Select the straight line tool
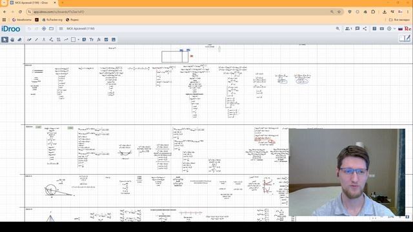This screenshot has height=232, width=413. [36, 39]
